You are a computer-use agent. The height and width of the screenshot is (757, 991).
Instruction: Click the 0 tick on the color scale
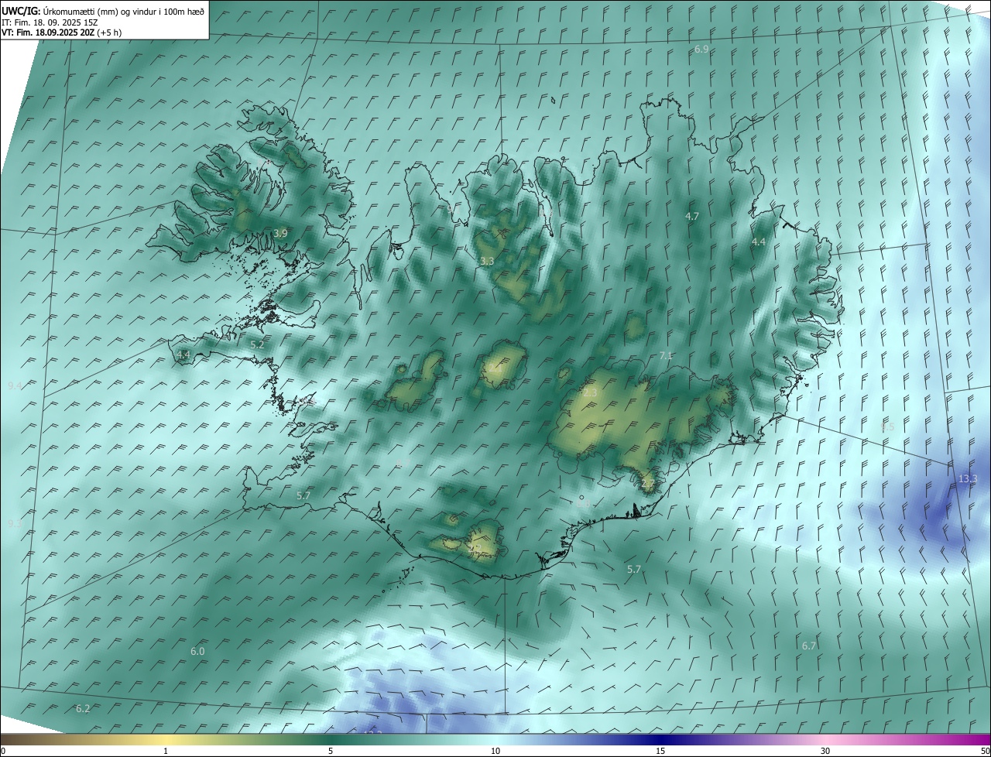point(3,751)
